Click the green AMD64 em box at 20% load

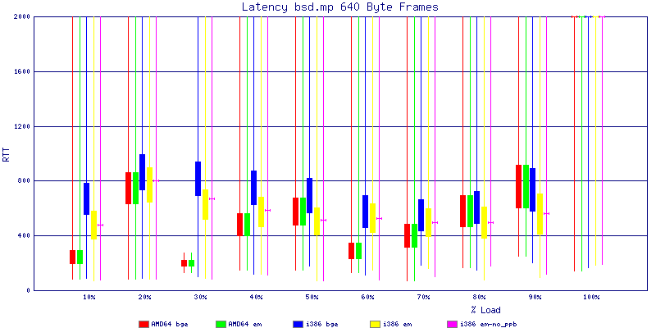pyautogui.click(x=135, y=188)
